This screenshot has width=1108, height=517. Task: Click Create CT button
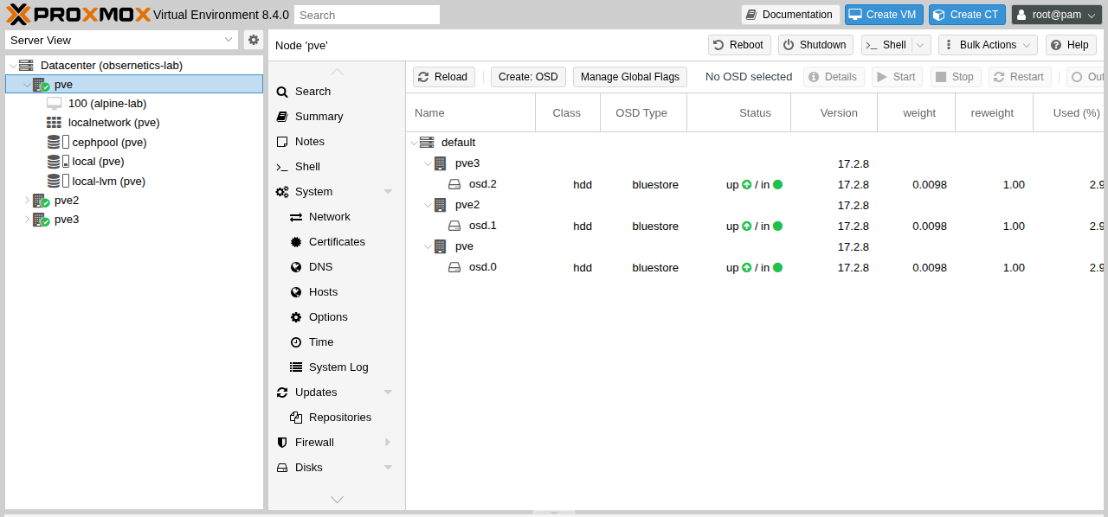pyautogui.click(x=967, y=15)
